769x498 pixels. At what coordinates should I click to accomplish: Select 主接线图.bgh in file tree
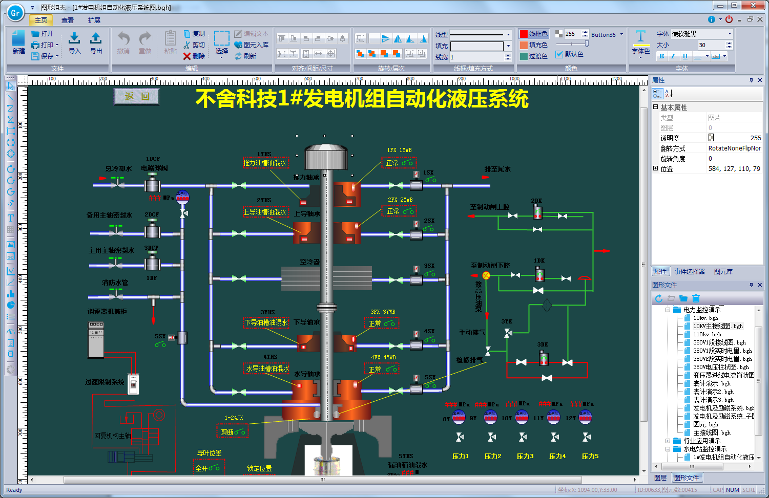pos(712,432)
